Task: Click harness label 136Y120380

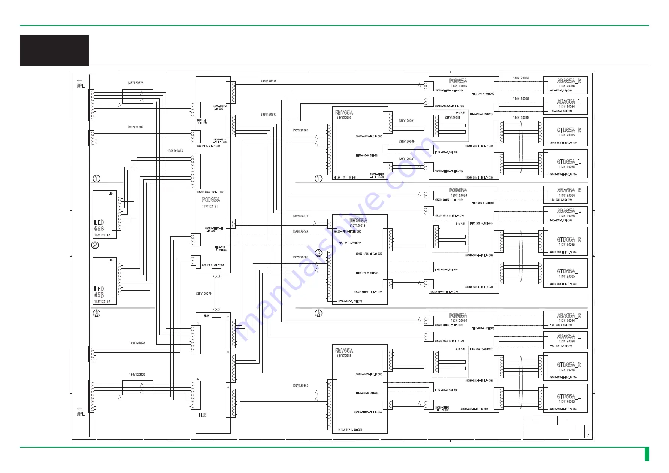Action: point(300,131)
